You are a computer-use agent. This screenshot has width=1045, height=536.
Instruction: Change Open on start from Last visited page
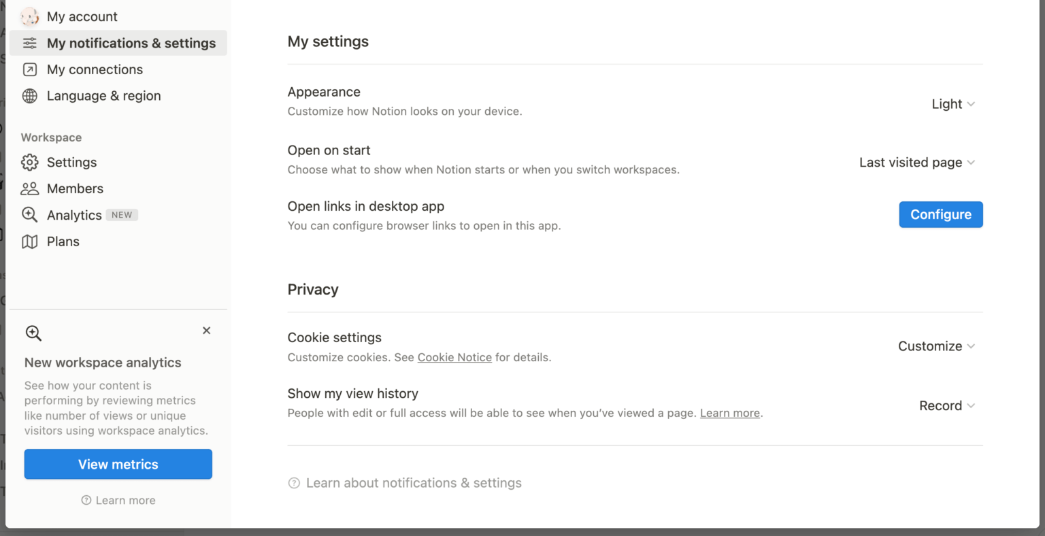tap(915, 162)
